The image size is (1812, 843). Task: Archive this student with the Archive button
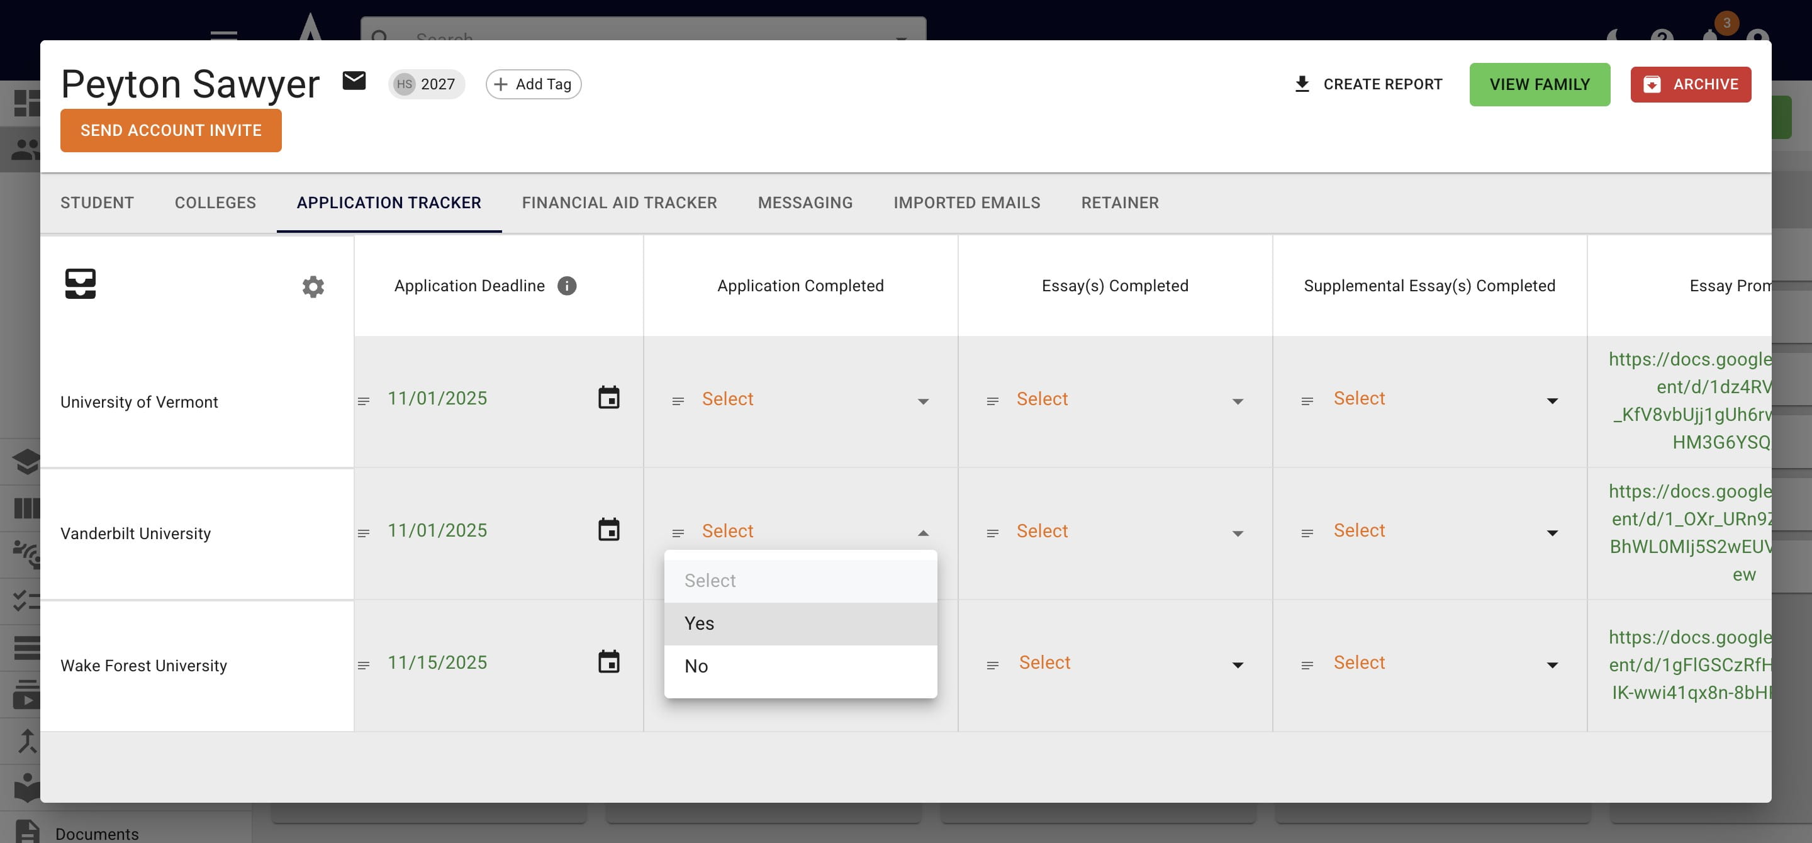pyautogui.click(x=1691, y=84)
